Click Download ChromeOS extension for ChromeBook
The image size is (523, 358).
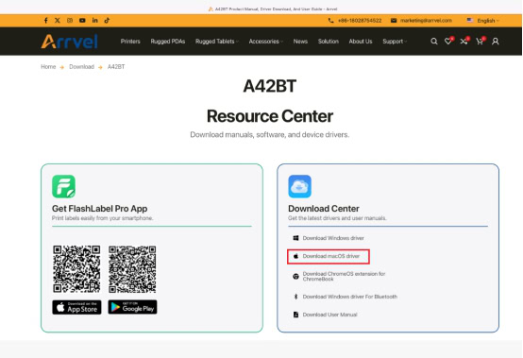[x=344, y=276]
